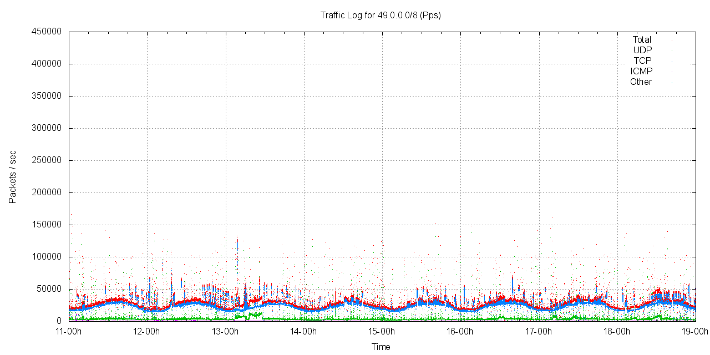Click the TCP legend label
This screenshot has width=710, height=355.
[642, 61]
